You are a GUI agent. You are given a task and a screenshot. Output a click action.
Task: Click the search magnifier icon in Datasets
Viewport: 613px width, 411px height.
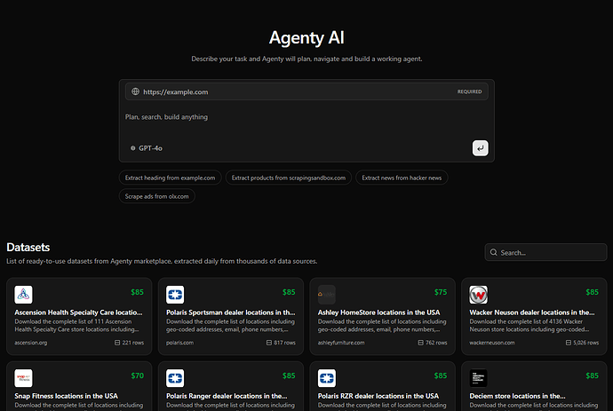click(x=494, y=252)
